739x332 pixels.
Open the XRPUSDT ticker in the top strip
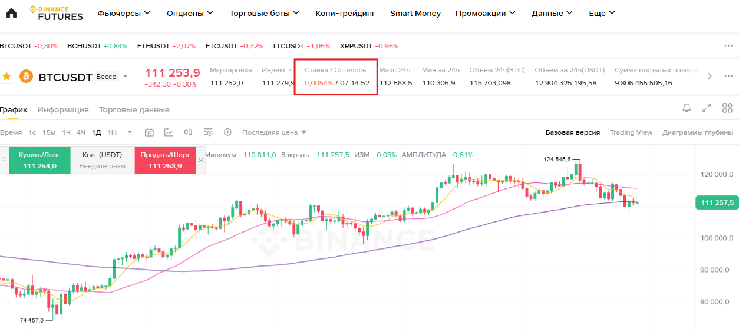(x=369, y=45)
